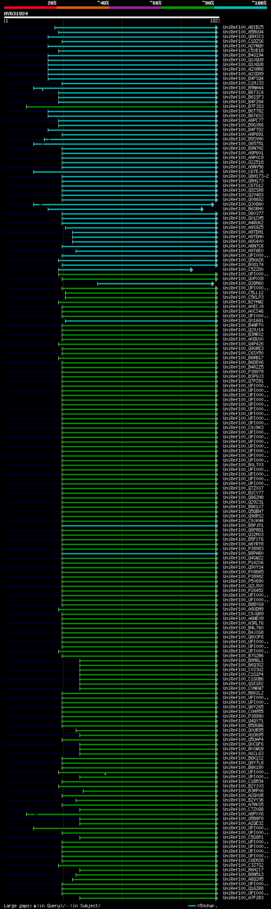Select UniRef100_Q10QU9 label
The width and height of the screenshot is (271, 909).
pyautogui.click(x=243, y=60)
